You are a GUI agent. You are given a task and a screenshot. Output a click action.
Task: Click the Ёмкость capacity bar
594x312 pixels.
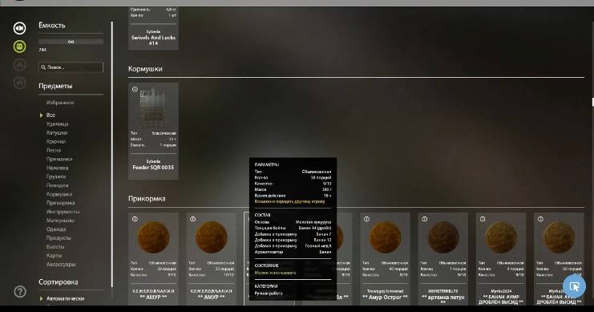(x=71, y=42)
